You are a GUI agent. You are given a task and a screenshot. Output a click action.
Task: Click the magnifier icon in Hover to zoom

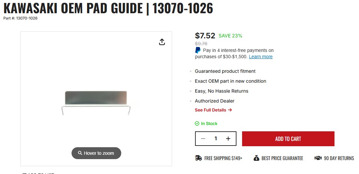(80, 153)
